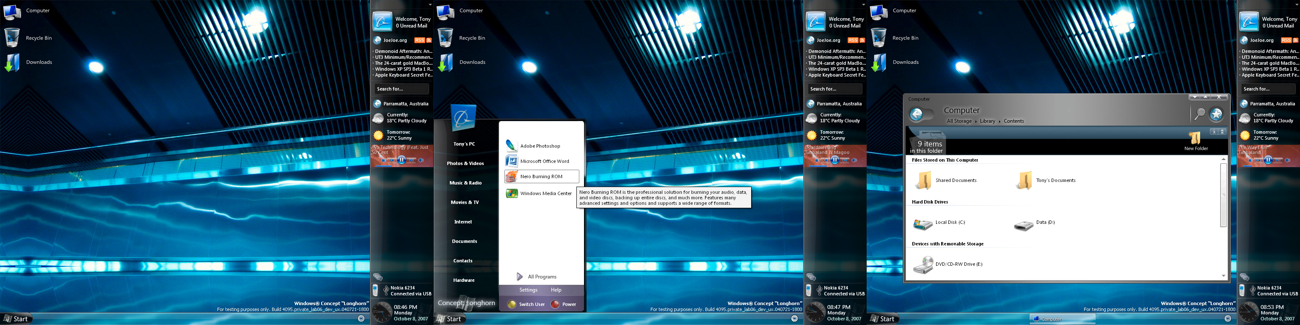
Task: Click the orange RSS button in 08:47 PM sidebar
Action: click(853, 40)
